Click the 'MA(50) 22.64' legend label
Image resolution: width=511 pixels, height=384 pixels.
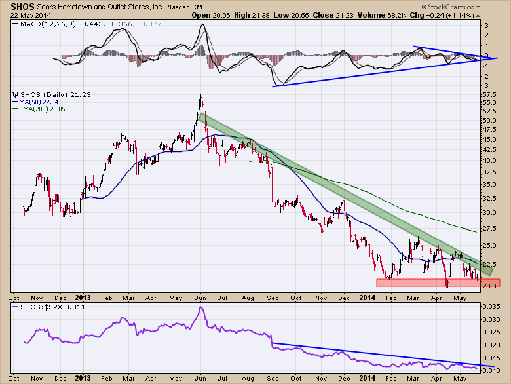[39, 102]
